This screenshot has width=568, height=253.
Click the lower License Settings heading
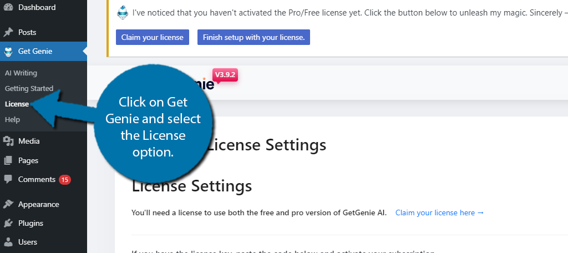[x=191, y=186]
